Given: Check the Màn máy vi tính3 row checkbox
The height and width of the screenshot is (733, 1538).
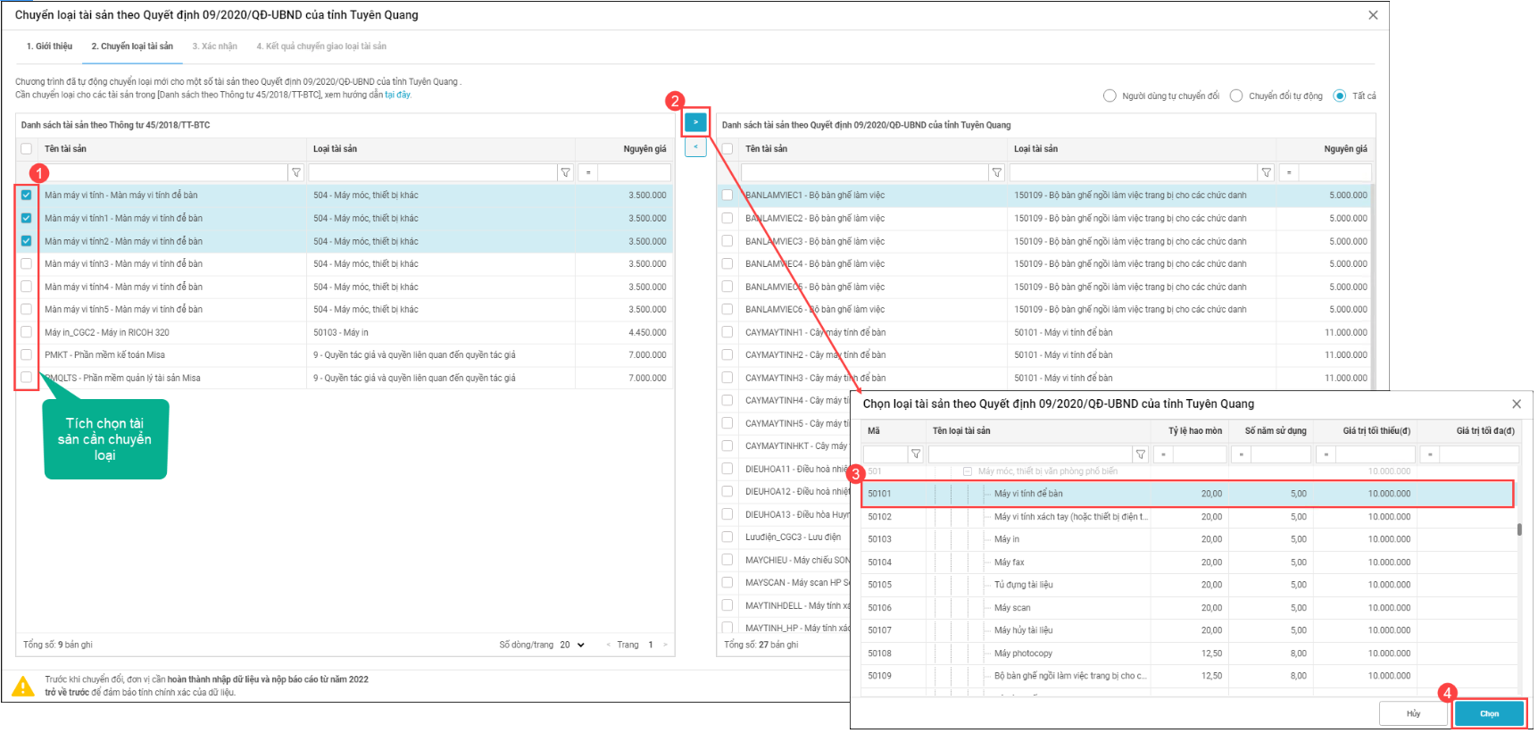Looking at the screenshot, I should (x=26, y=263).
